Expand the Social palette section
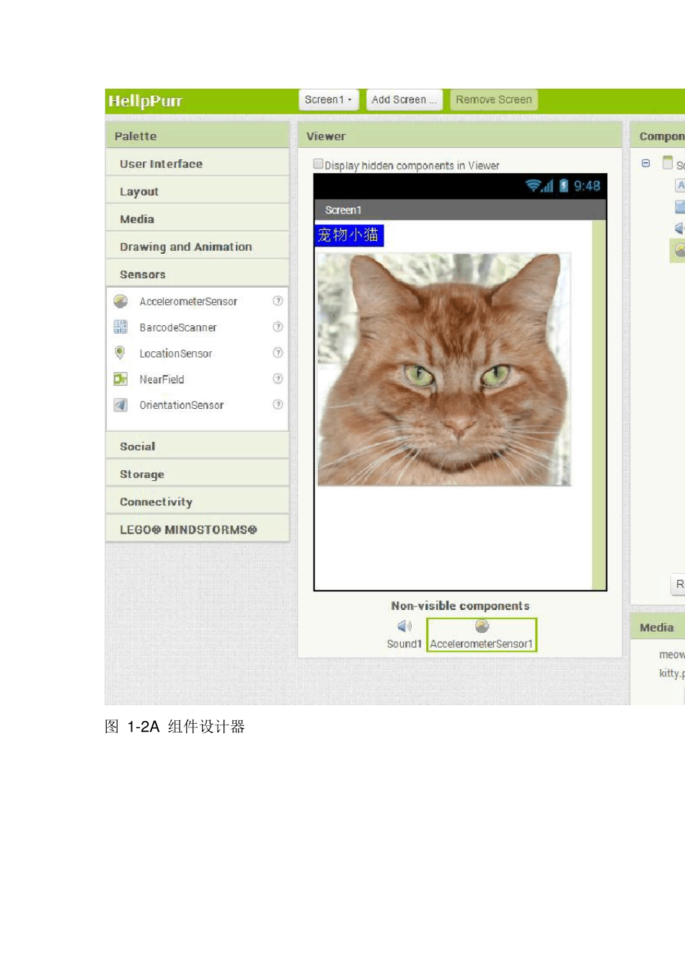The height and width of the screenshot is (969, 685). pos(198,446)
